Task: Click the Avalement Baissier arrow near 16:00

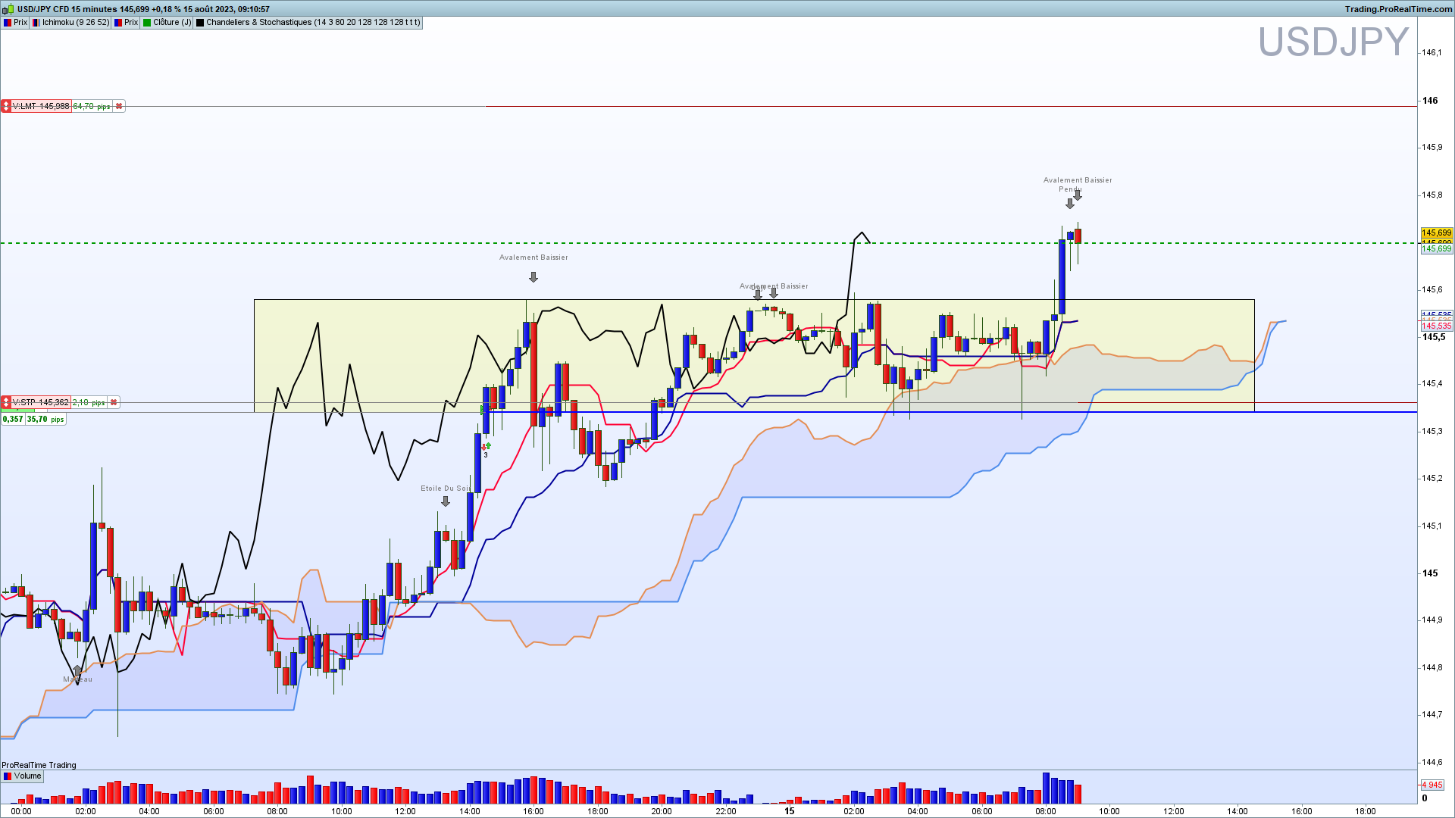Action: [533, 278]
